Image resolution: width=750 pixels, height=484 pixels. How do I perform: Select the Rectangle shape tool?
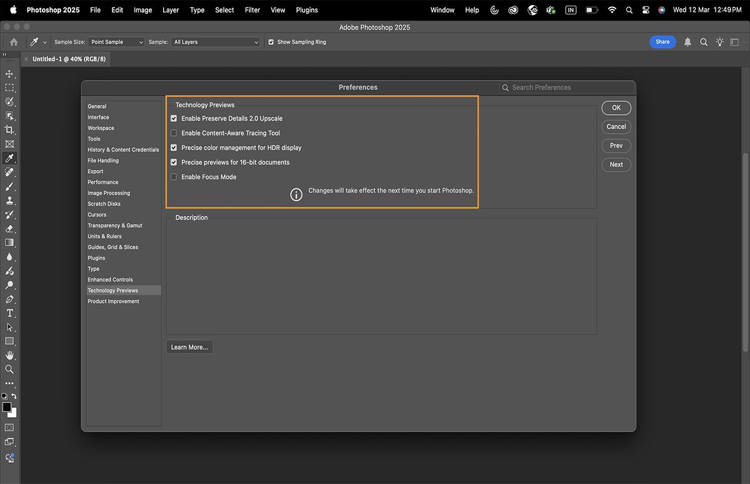(x=9, y=341)
